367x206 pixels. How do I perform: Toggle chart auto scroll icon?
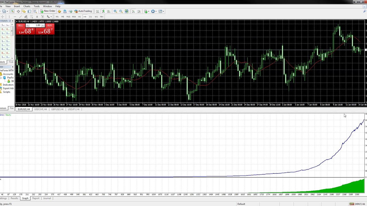(x=133, y=11)
